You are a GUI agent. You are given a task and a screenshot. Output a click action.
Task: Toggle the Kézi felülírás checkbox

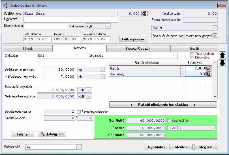[169, 121]
